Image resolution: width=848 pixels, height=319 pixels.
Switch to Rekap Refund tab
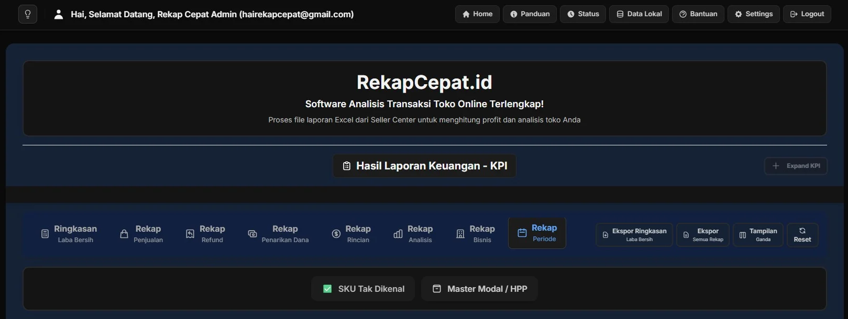click(x=205, y=234)
